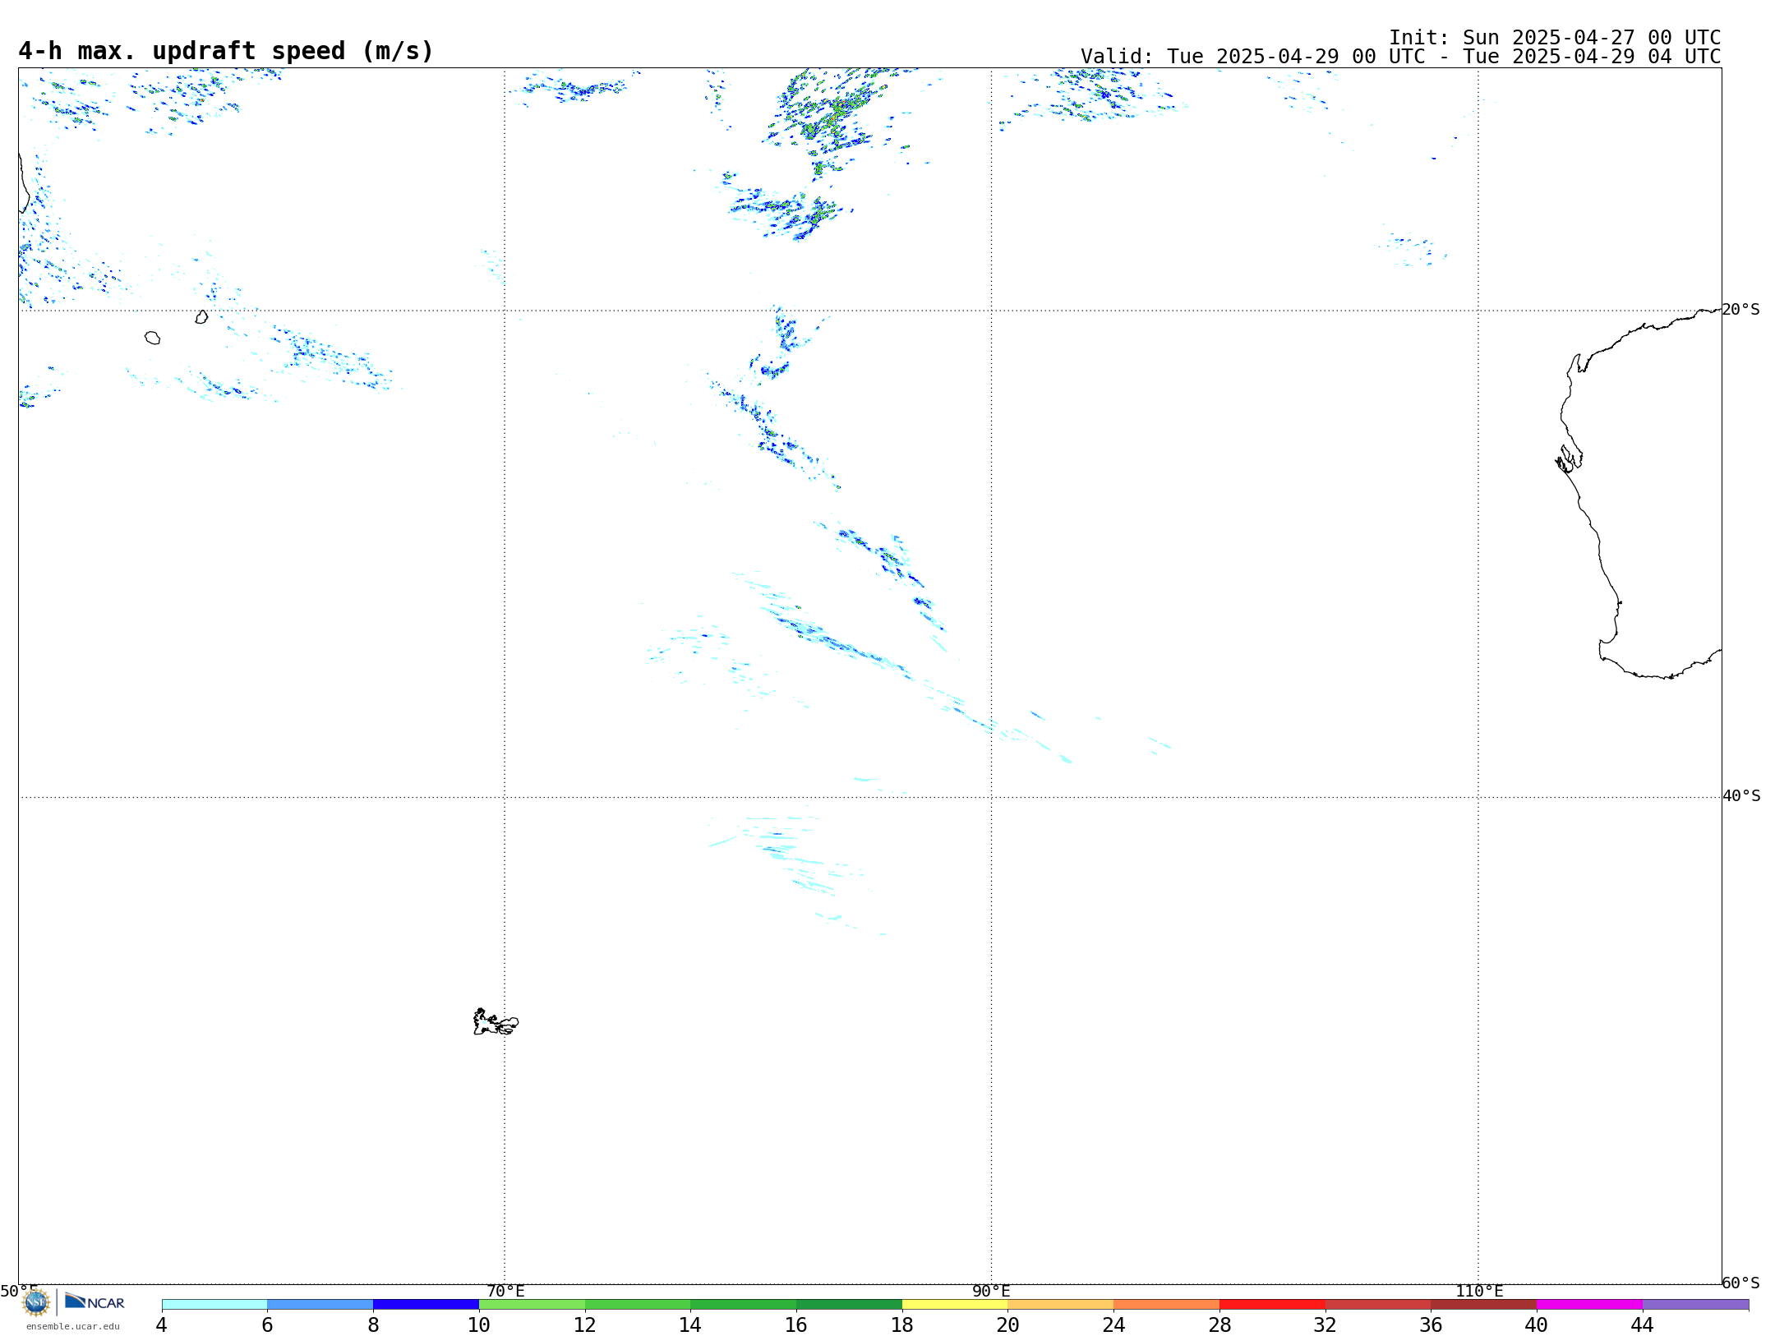Click the Init: Sun 2025-04-27 00 UTC text
Image resolution: width=1775 pixels, height=1336 pixels.
1555,38
